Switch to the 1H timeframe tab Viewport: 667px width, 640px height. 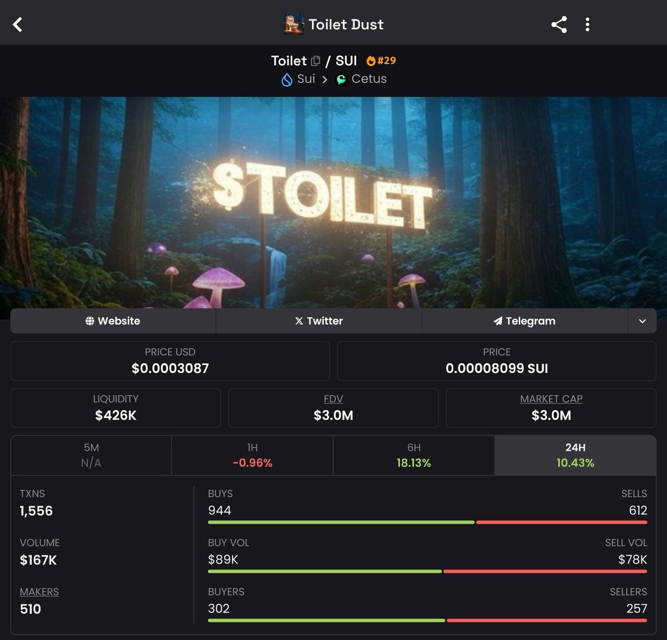[252, 455]
